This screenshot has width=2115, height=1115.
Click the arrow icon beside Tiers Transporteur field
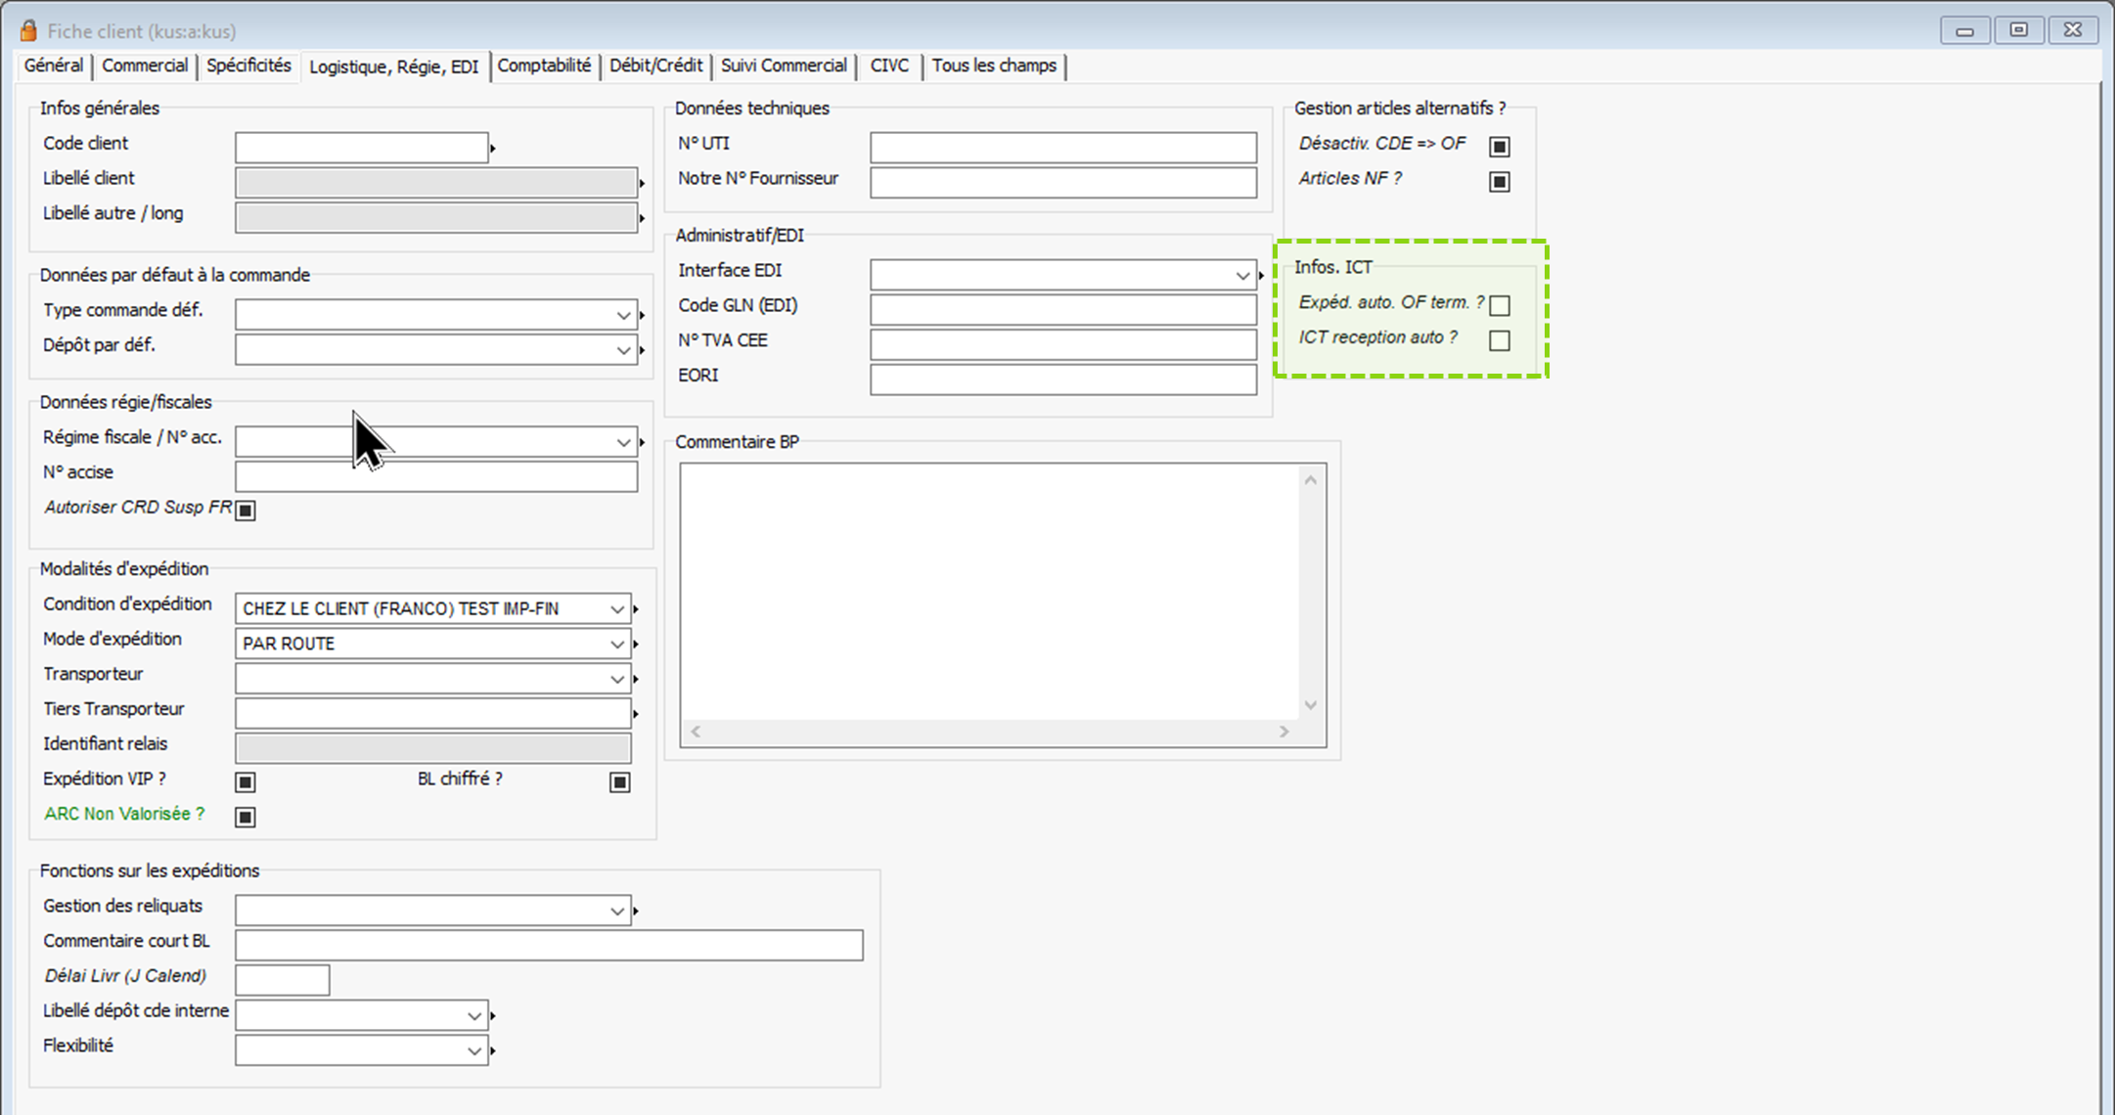point(636,715)
